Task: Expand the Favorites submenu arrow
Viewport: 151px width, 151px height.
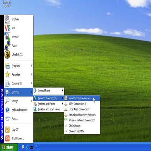Action: tap(32, 75)
